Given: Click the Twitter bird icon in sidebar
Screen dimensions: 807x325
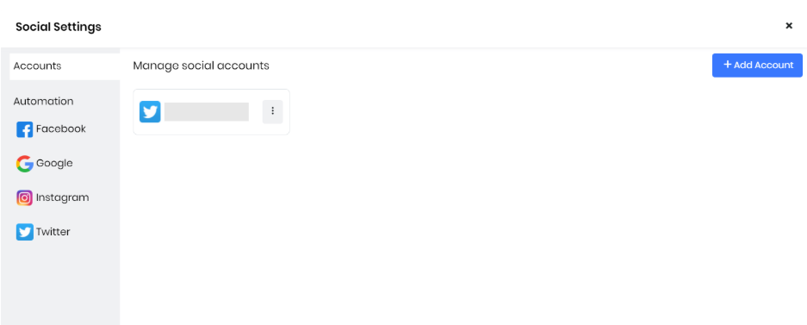Looking at the screenshot, I should tap(24, 232).
